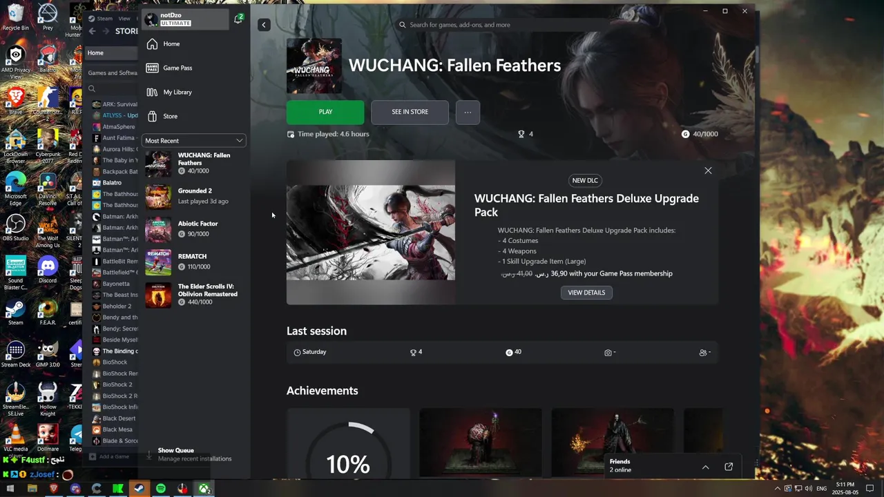The image size is (884, 497).
Task: Select Grounded 2 in the recent list
Action: coord(195,196)
